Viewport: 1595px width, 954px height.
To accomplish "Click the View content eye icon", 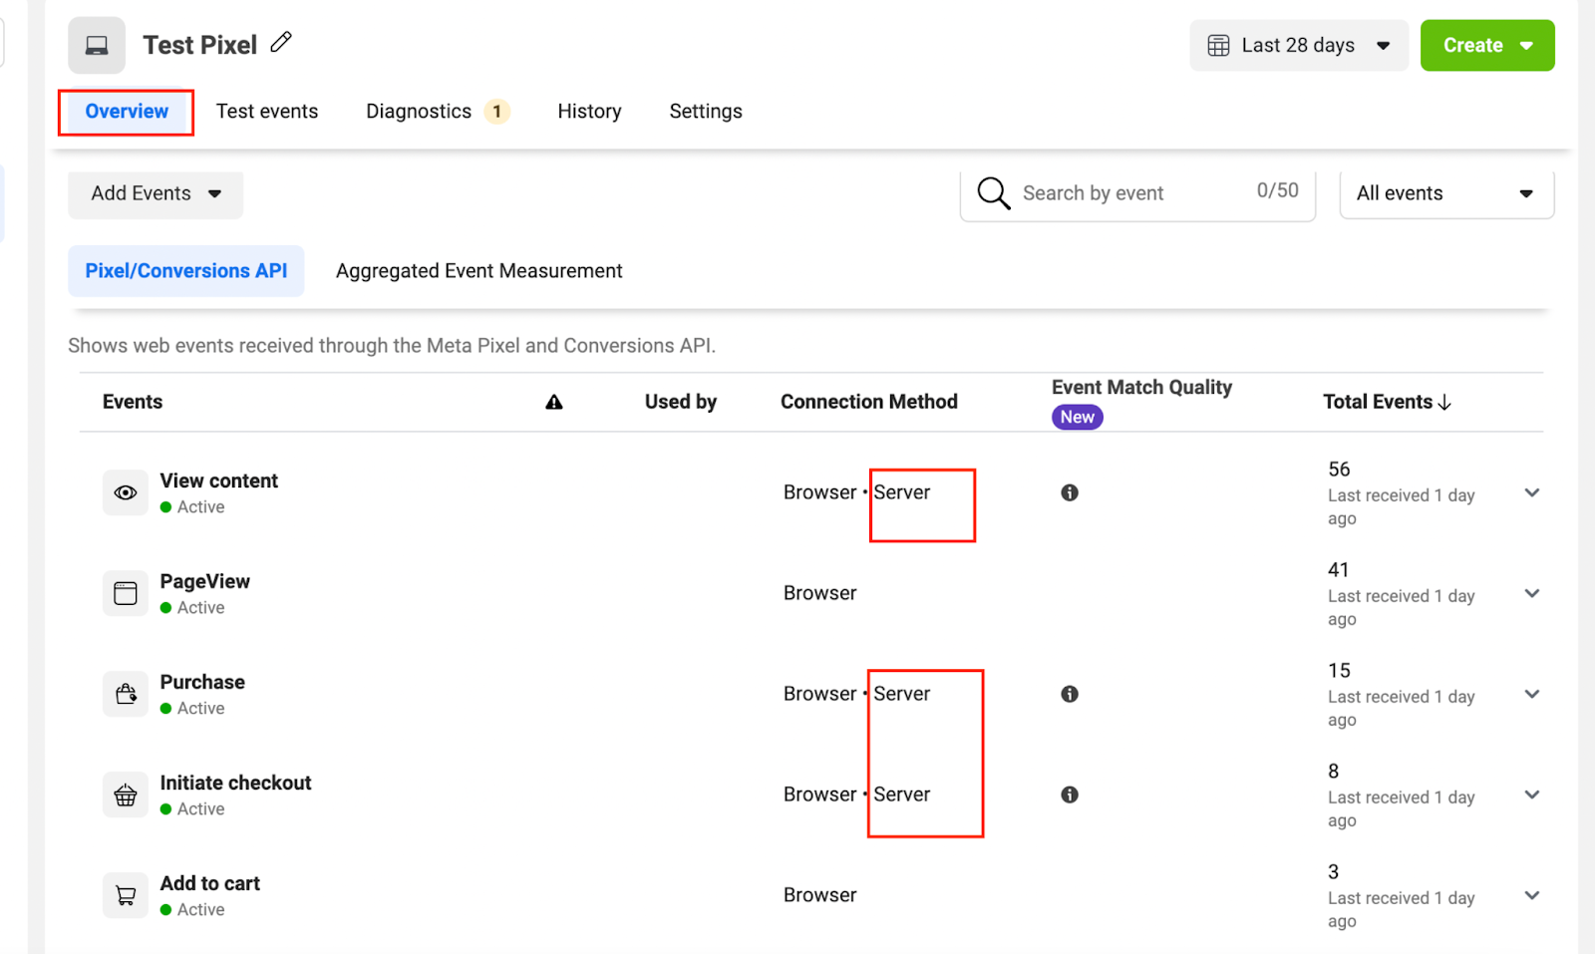I will [126, 492].
